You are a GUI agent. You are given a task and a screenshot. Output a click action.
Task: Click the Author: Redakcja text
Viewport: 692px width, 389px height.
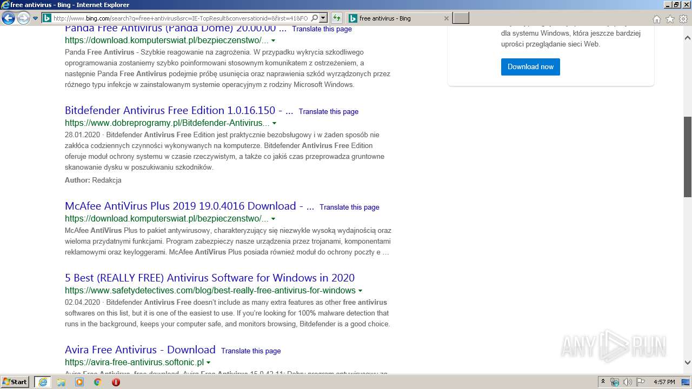(x=93, y=180)
